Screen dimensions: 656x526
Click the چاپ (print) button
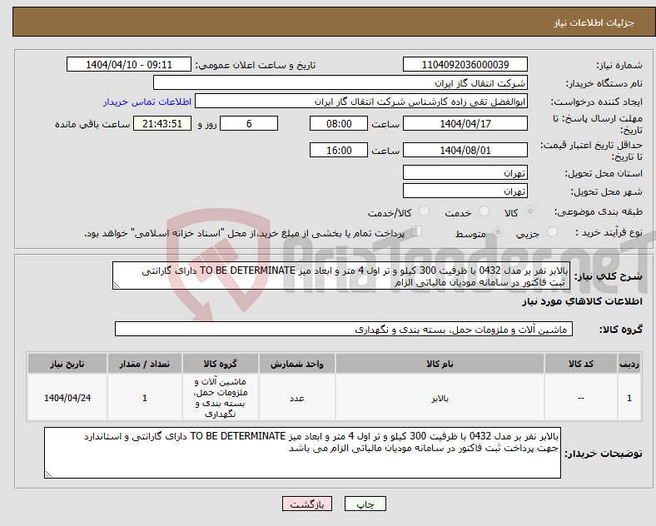click(x=365, y=504)
